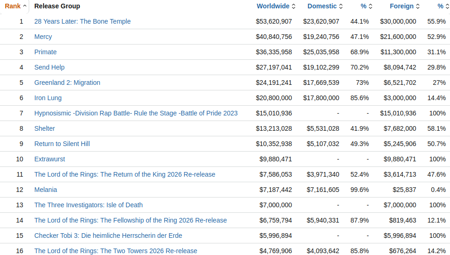Screen dimensions: 450x255
Task: Open the Shelter release link
Action: (44, 128)
